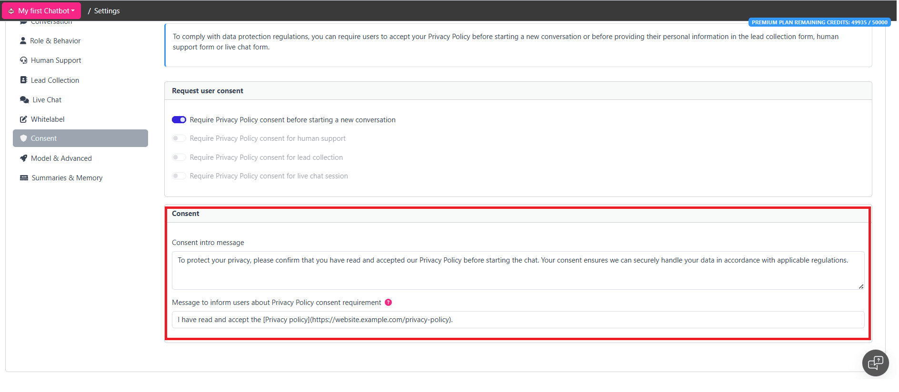Click the premium plan remaining credits badge

tap(819, 22)
